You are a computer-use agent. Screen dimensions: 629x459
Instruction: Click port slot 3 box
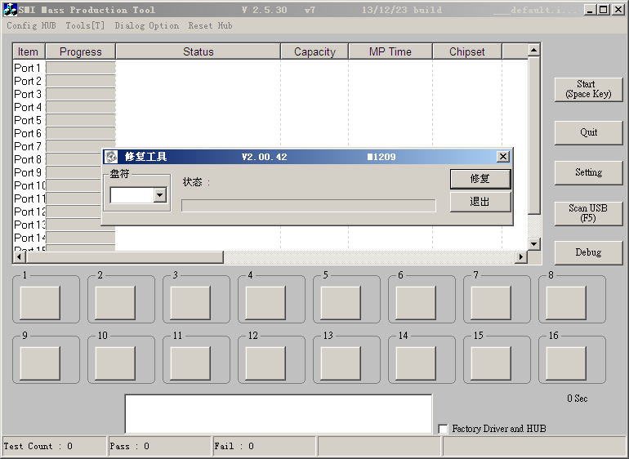point(190,303)
